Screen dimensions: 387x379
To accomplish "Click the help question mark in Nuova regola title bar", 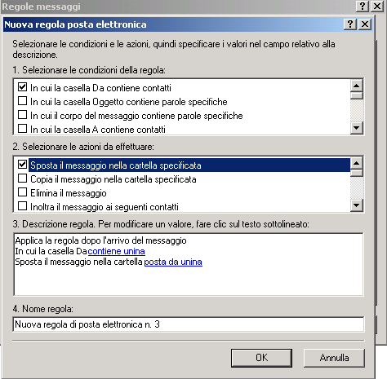I will pyautogui.click(x=350, y=24).
